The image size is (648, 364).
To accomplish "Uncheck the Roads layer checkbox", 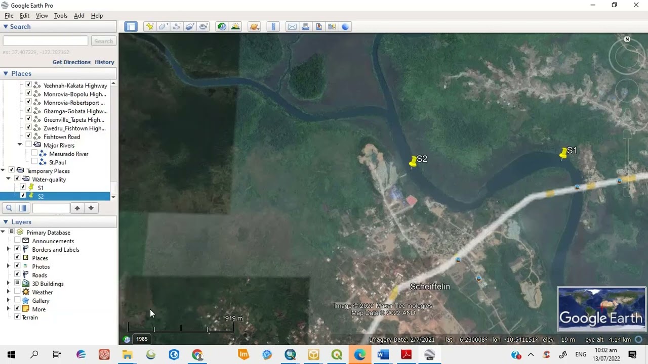I will point(17,275).
